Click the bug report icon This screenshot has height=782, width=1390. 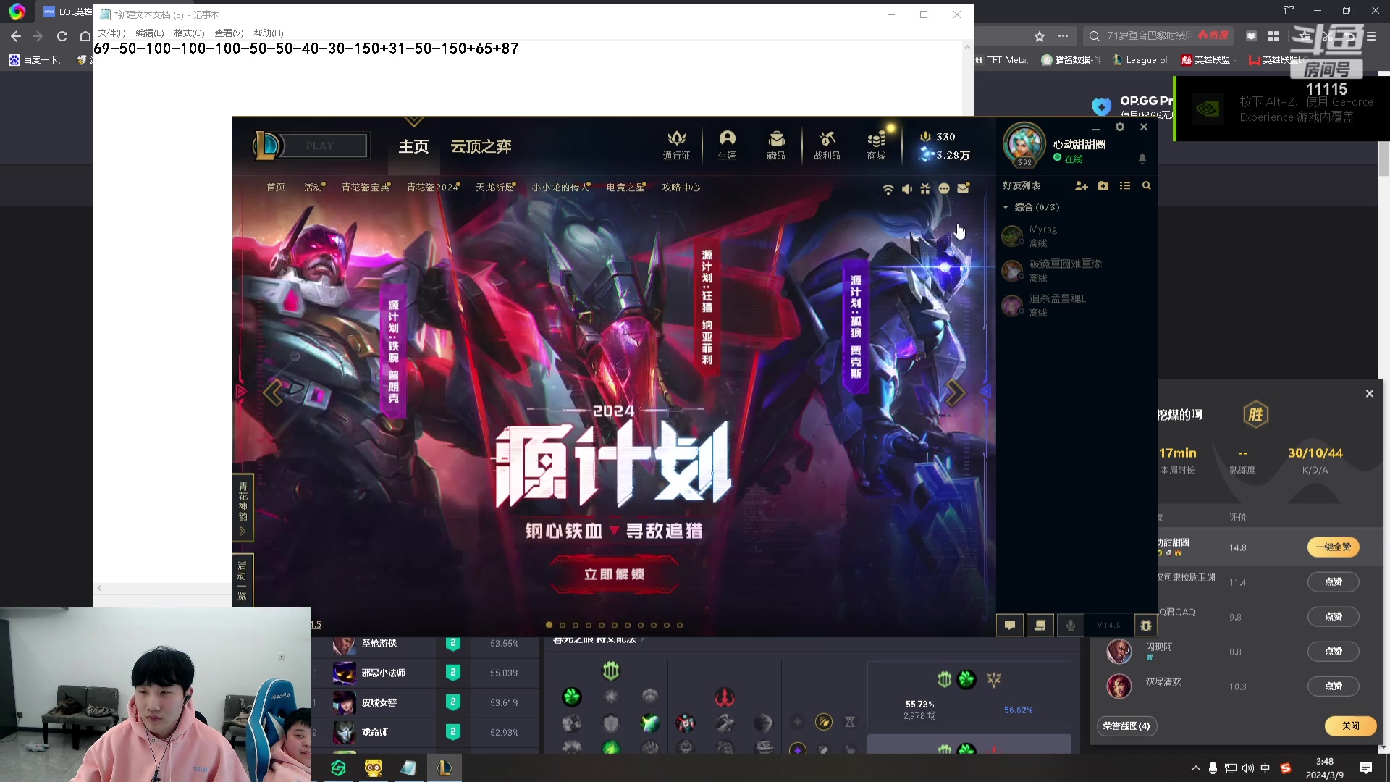coord(1146,626)
